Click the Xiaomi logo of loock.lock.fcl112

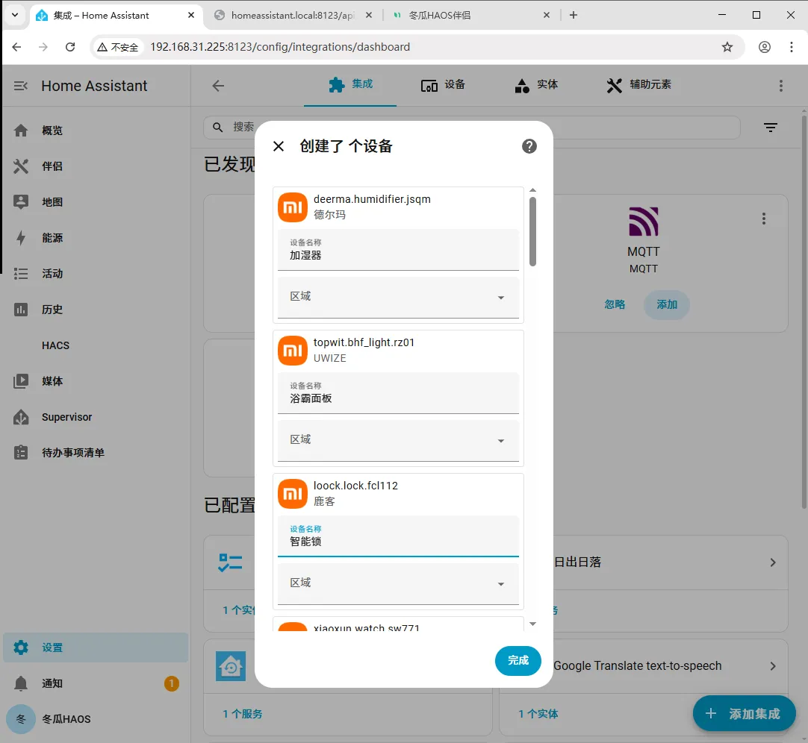coord(293,493)
